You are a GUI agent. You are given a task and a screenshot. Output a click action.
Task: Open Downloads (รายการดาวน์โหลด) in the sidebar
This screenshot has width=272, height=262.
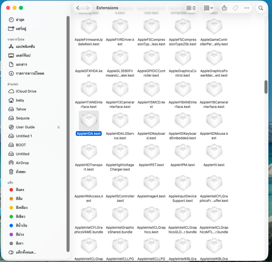[x=35, y=73]
